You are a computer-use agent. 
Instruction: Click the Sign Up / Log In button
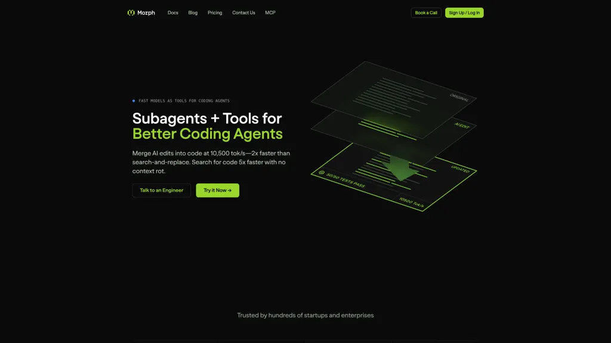(464, 13)
